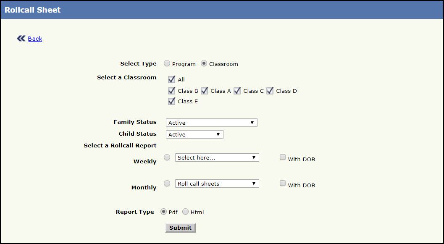This screenshot has height=244, width=444.
Task: Uncheck the All classrooms checkbox
Action: [x=171, y=79]
